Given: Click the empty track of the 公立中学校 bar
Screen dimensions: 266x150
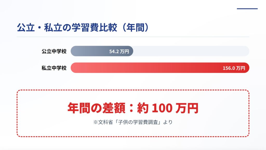Looking at the screenshot, I should coord(191,51).
